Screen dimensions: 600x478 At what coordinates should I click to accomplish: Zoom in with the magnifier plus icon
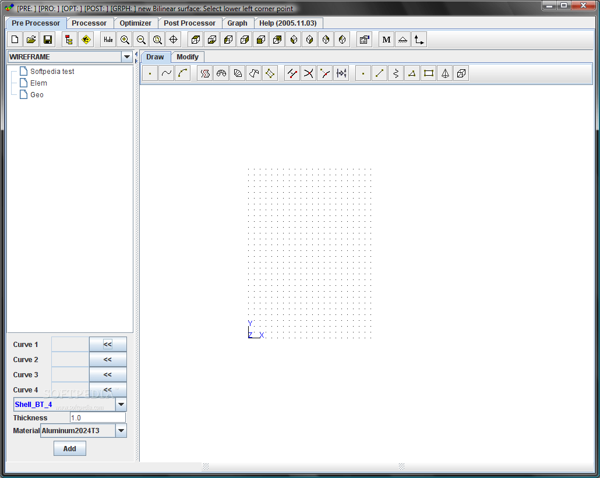point(125,40)
